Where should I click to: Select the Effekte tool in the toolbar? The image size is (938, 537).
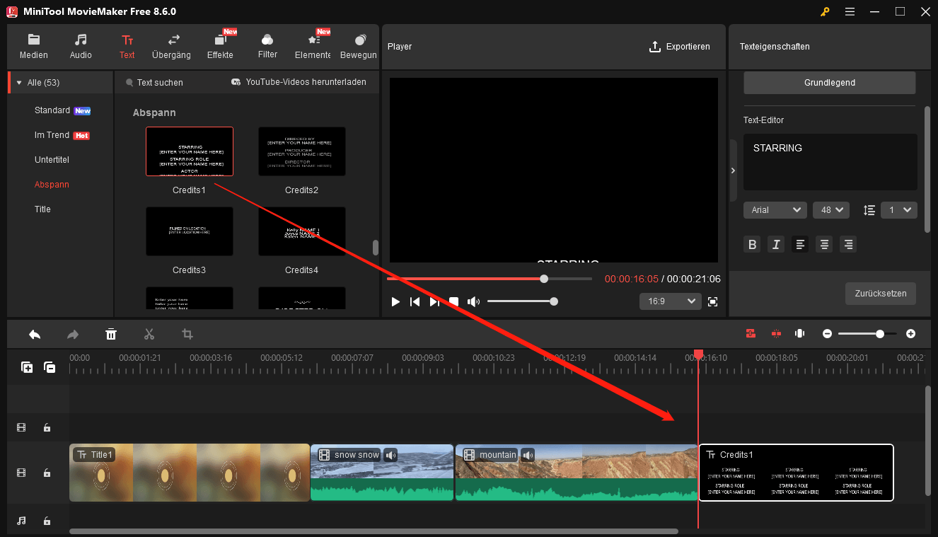tap(220, 45)
